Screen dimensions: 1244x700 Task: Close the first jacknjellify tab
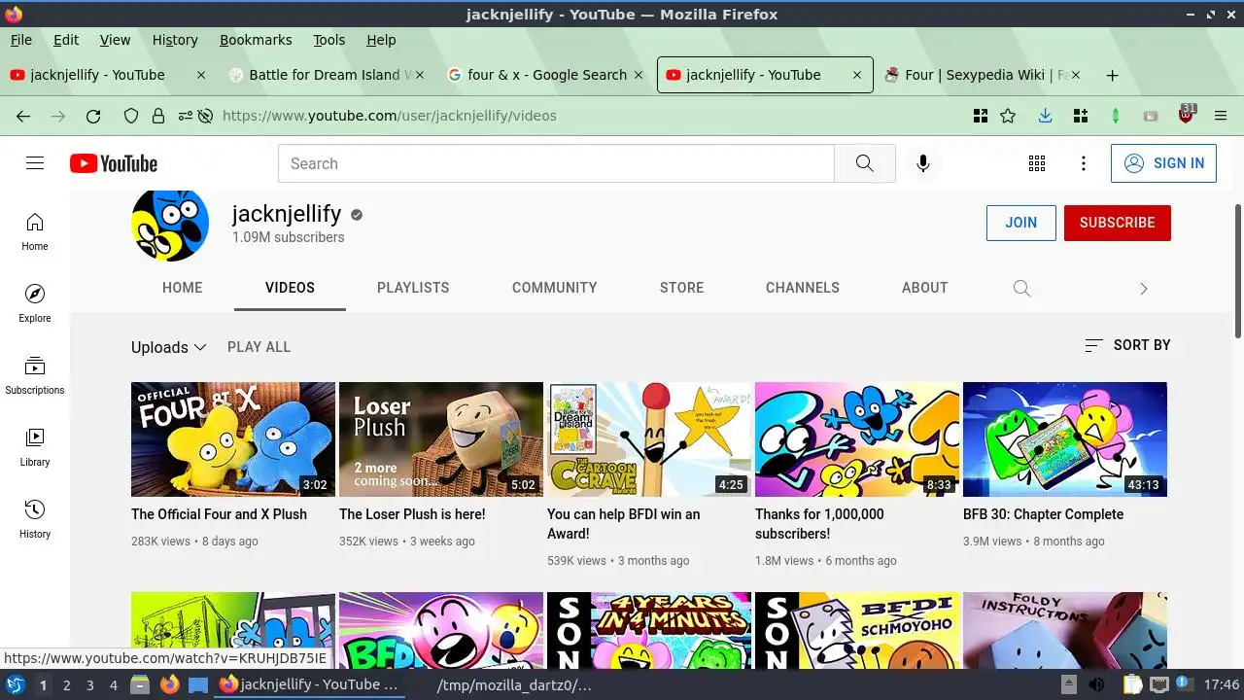(x=201, y=75)
